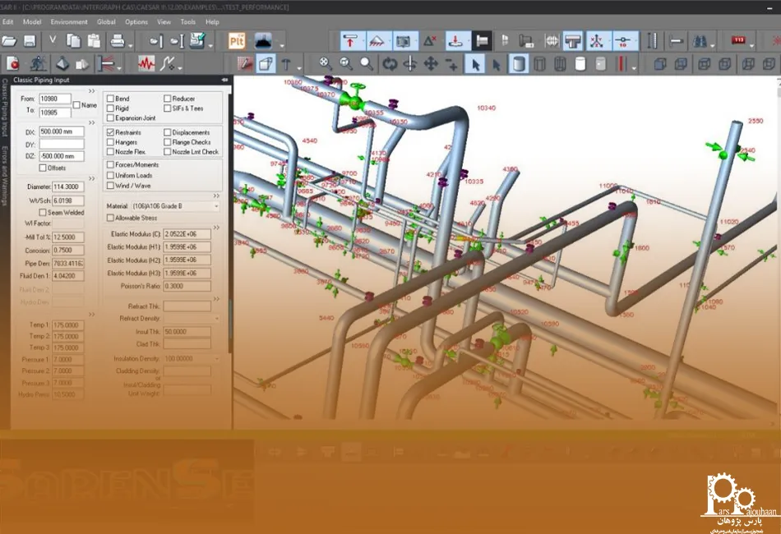Save the model with the floppy disk icon
This screenshot has width=781, height=534.
[30, 41]
